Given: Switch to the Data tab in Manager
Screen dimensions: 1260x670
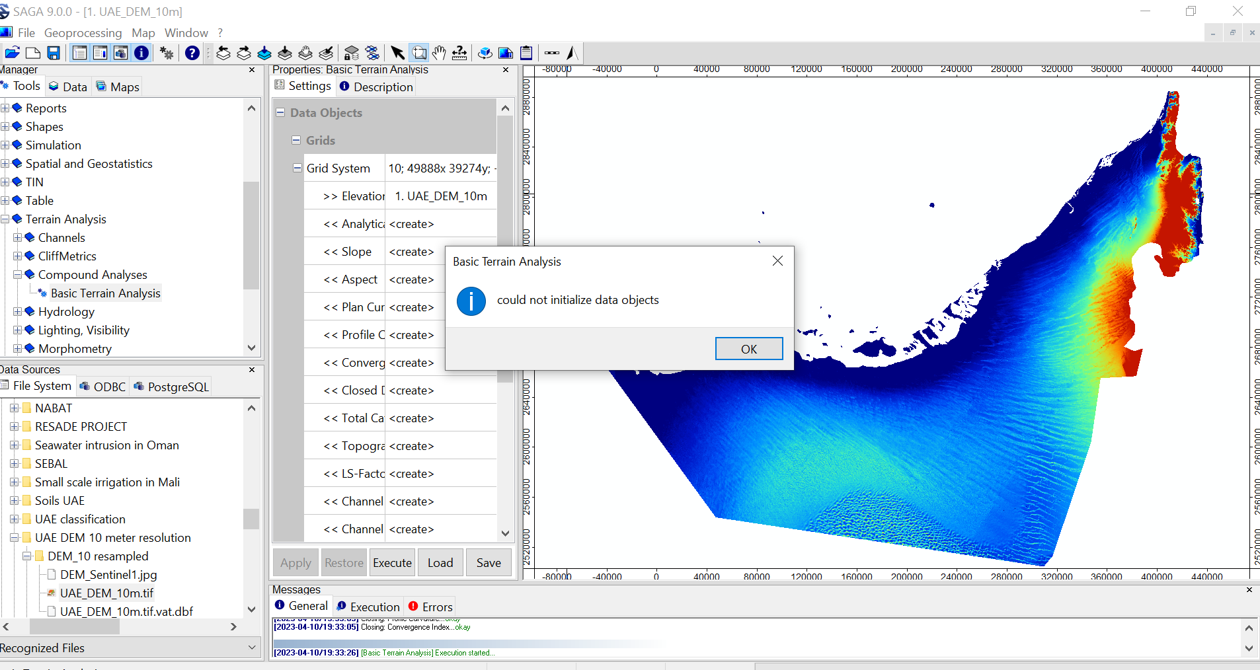Looking at the screenshot, I should 68,87.
